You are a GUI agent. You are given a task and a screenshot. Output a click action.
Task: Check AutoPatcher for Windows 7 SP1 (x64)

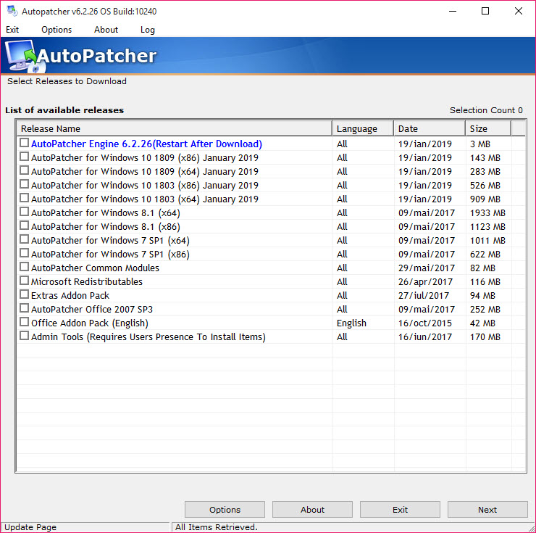point(24,239)
